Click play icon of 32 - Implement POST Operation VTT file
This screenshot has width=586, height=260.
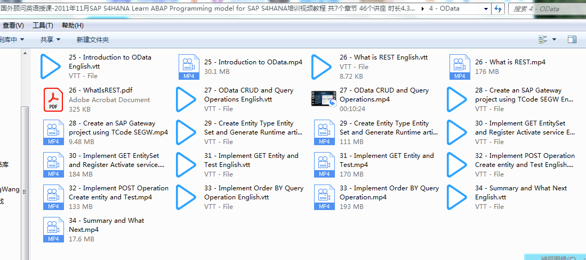coord(456,165)
